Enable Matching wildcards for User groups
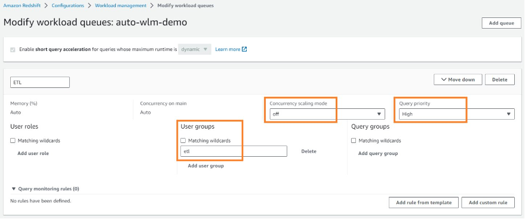The height and width of the screenshot is (219, 525). [183, 141]
